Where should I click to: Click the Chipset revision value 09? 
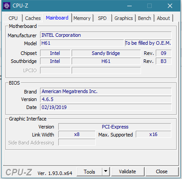(x=164, y=53)
